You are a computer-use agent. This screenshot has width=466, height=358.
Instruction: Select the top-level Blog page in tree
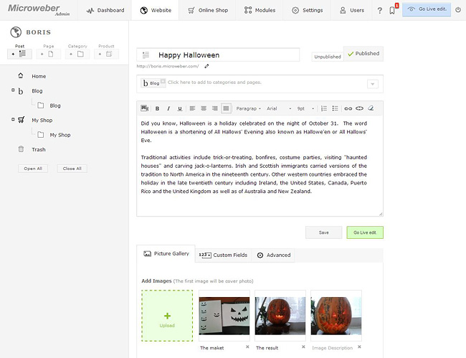click(x=37, y=91)
